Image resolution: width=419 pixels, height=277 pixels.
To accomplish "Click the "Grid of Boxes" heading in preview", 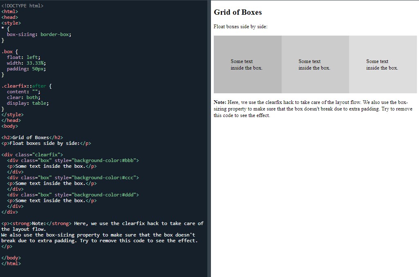I will (x=237, y=12).
